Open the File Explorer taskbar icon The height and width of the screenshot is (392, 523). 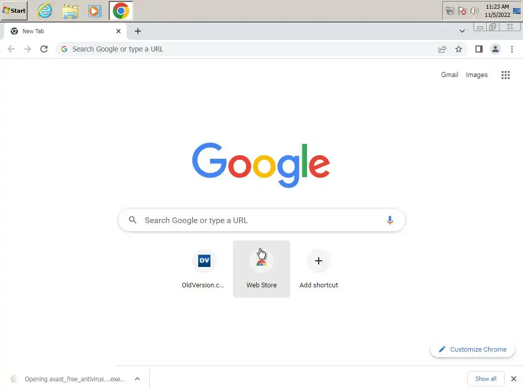(x=70, y=11)
